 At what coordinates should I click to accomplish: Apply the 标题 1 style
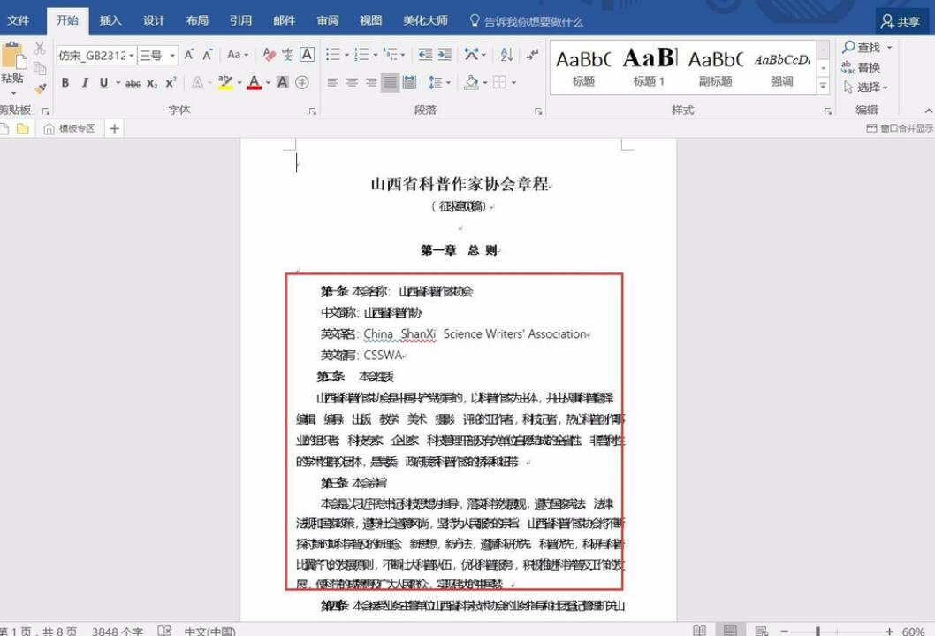649,67
